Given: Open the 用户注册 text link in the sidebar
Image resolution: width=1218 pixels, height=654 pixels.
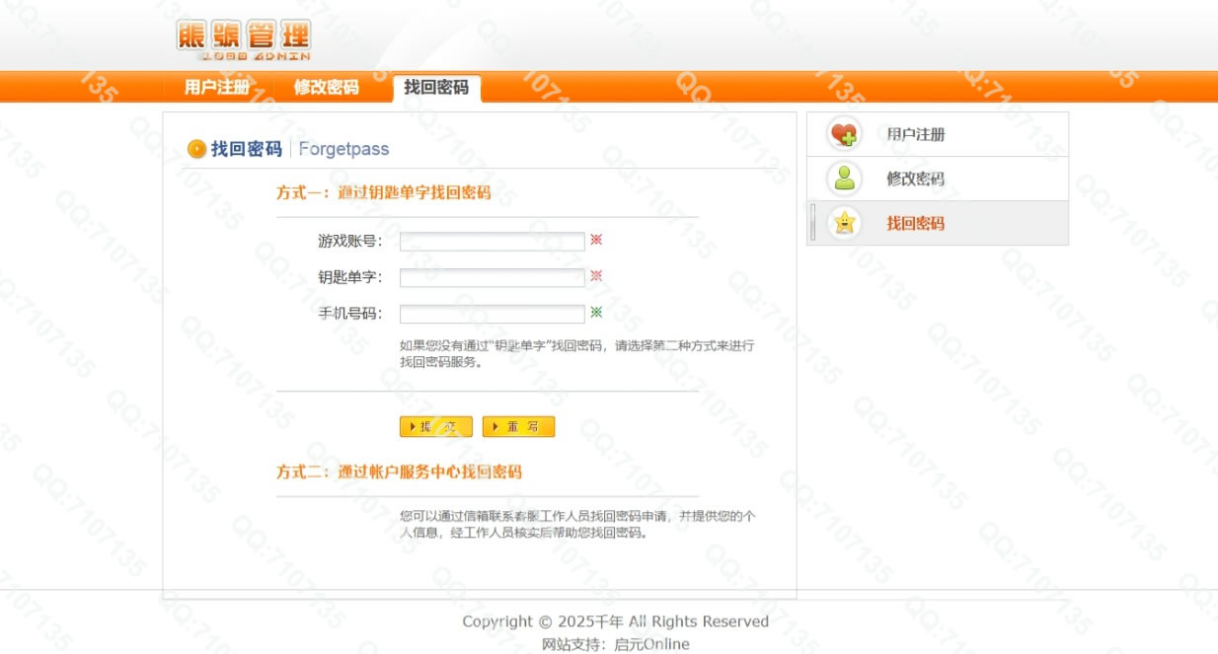Looking at the screenshot, I should (x=915, y=134).
